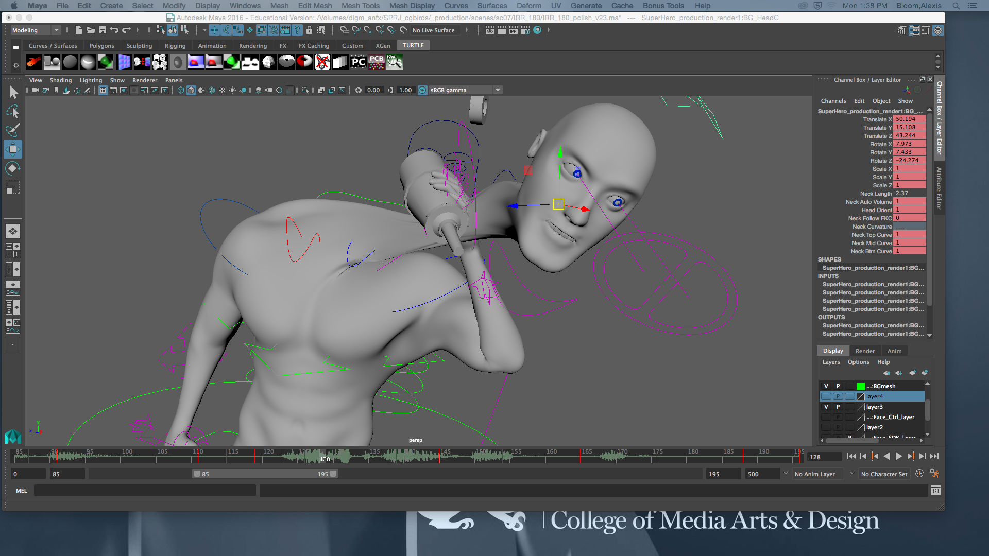The width and height of the screenshot is (989, 556).
Task: Click the BGmesh layer green color swatch
Action: [x=860, y=386]
